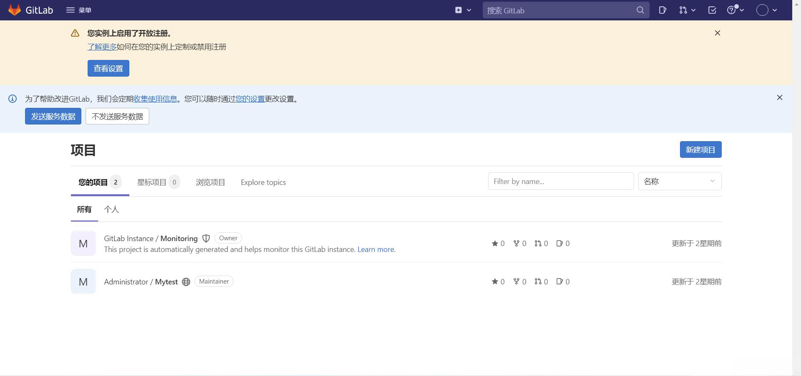
Task: Open the 名称 sort dropdown
Action: coord(680,182)
